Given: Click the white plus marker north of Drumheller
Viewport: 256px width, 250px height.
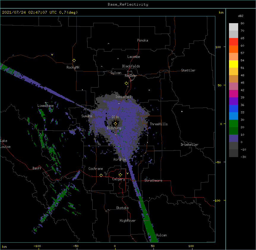Looking at the screenshot, I should click(182, 111).
